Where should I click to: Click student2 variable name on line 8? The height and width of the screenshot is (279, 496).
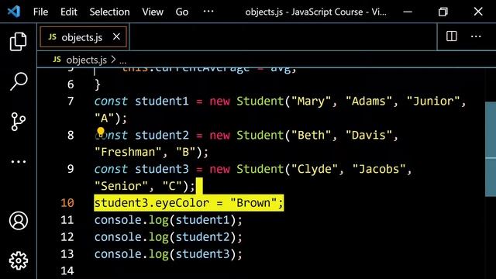(162, 136)
